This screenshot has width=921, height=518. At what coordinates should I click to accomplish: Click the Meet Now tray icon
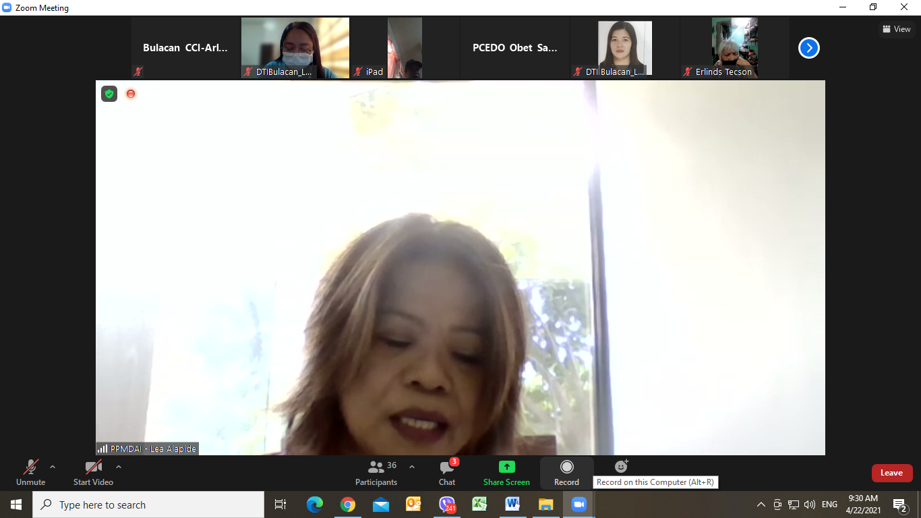coord(777,505)
